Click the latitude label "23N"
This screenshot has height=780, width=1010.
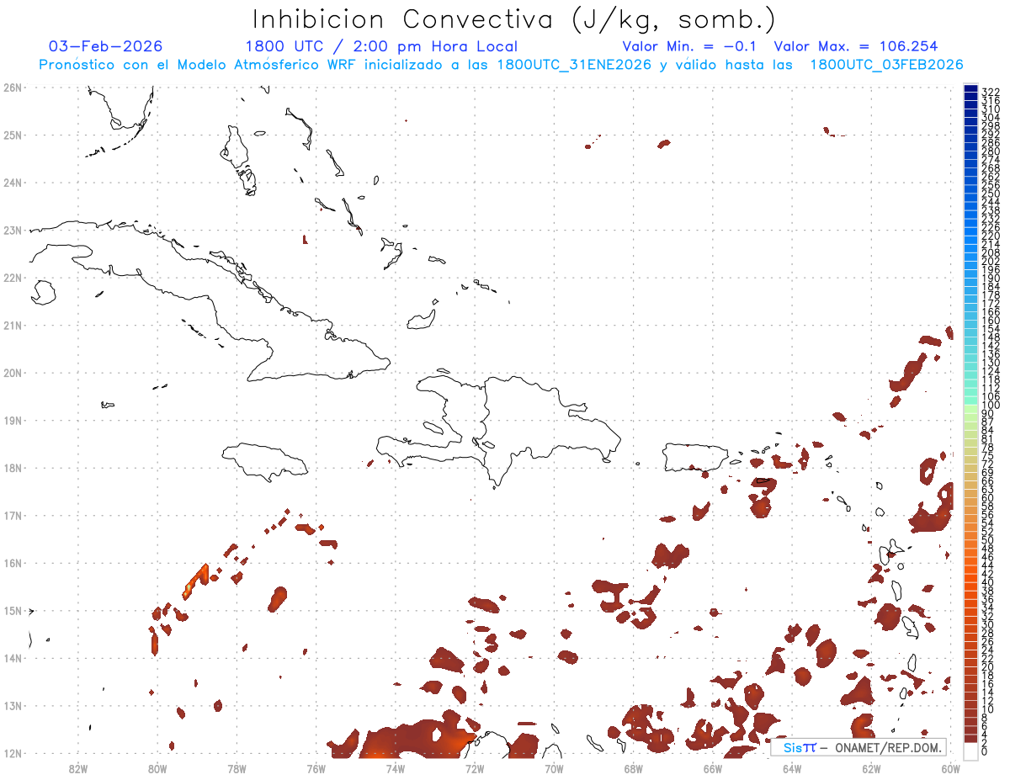(x=13, y=230)
